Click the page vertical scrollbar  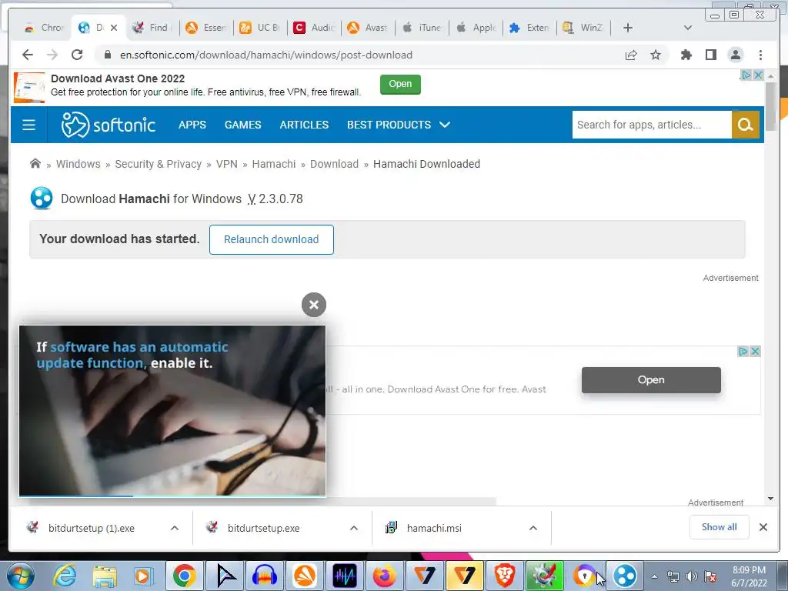(x=771, y=105)
